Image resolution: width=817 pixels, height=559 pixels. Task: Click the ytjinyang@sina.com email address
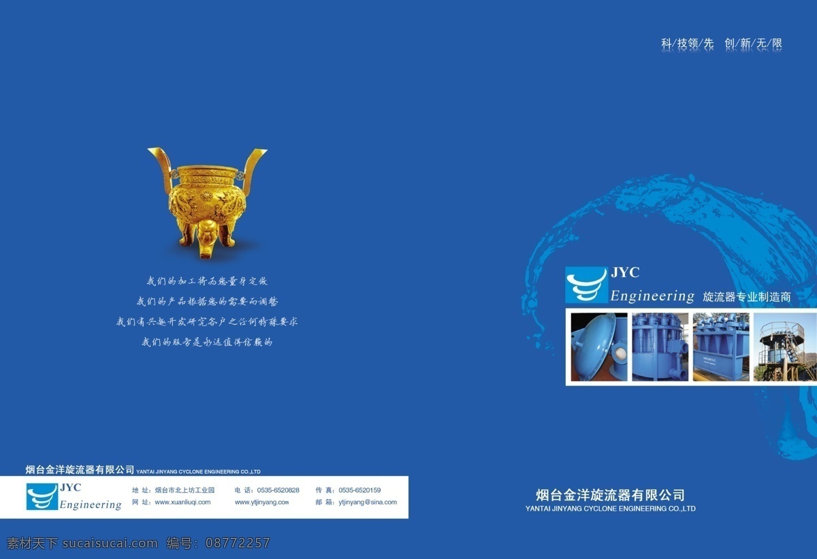tap(368, 502)
